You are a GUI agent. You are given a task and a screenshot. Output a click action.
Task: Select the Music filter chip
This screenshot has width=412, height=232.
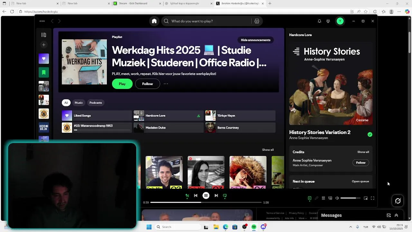79,103
